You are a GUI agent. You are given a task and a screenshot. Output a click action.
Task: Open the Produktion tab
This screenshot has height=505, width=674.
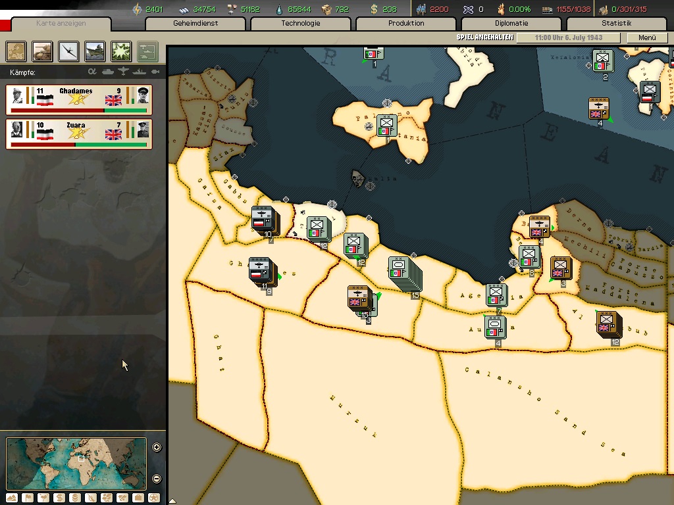[405, 23]
